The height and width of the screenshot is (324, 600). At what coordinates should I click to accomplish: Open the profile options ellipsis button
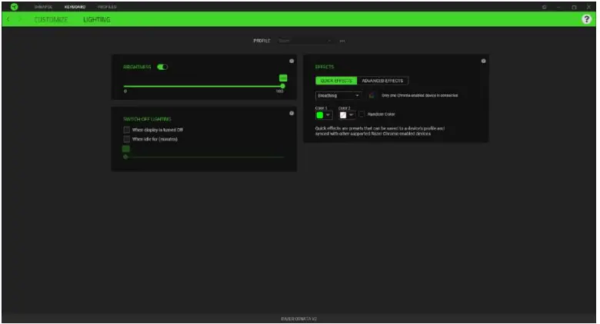(342, 41)
